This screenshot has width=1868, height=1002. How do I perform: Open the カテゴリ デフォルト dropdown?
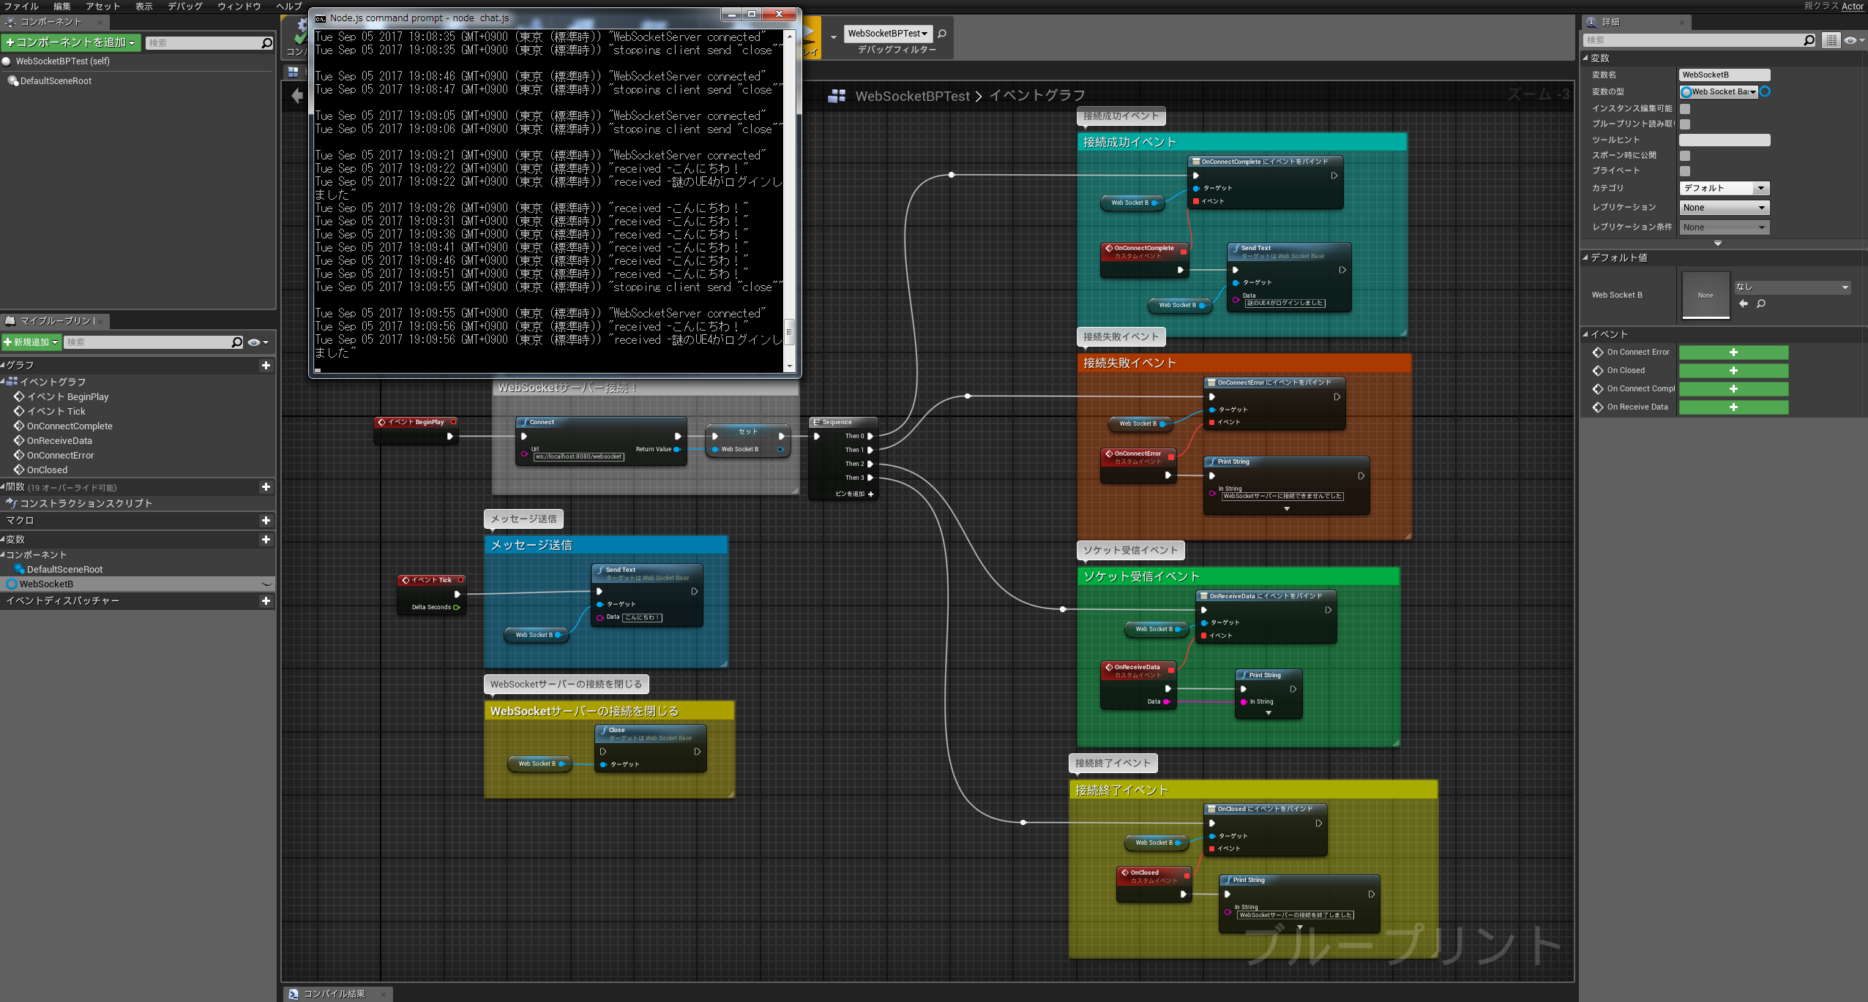[1723, 188]
